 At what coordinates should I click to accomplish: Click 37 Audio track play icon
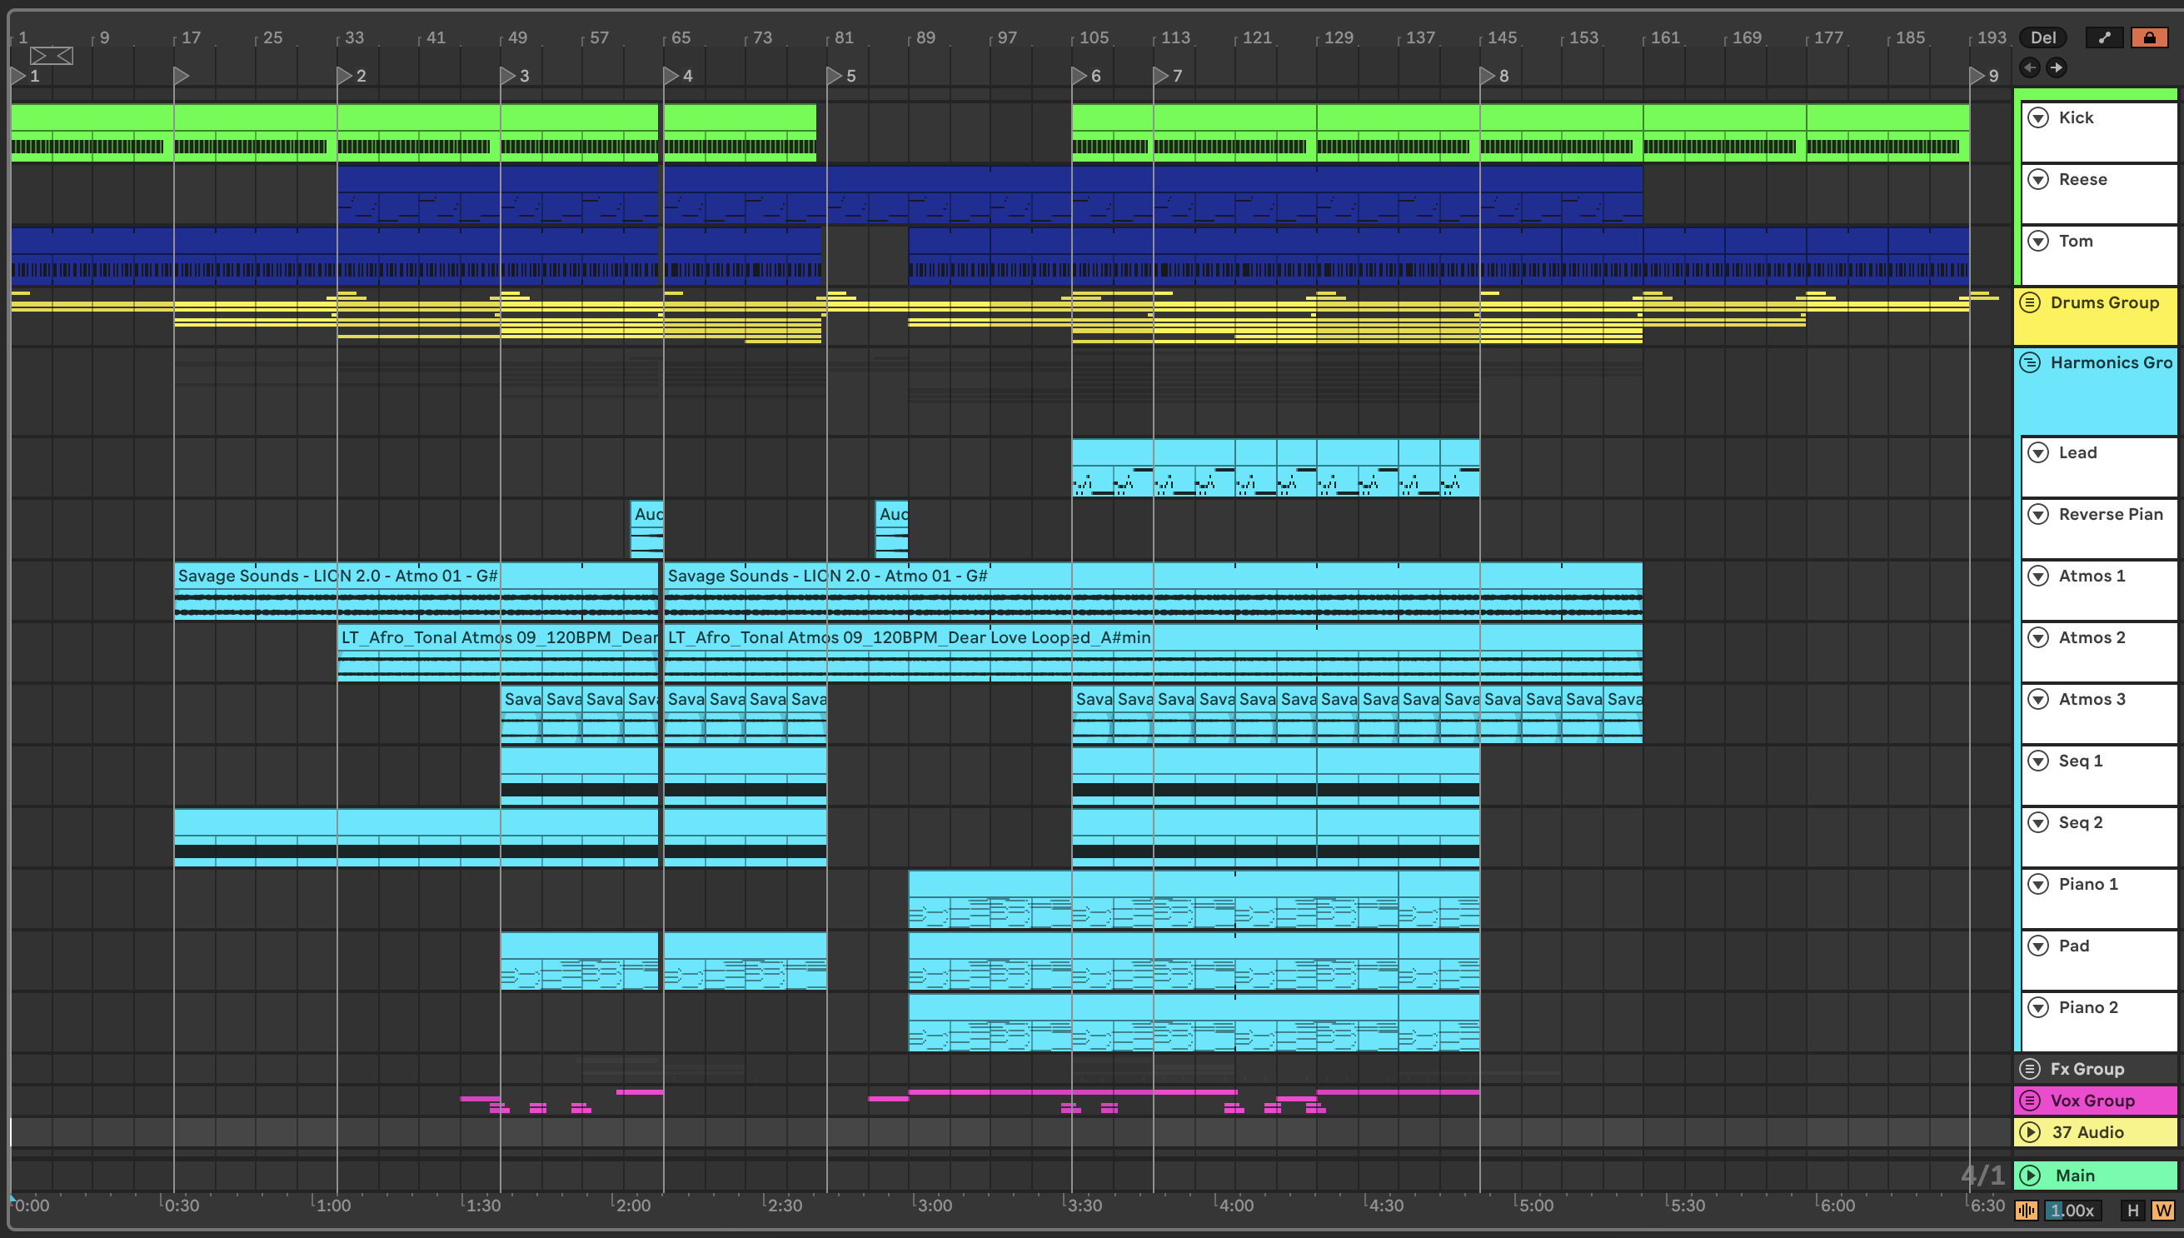2030,1131
